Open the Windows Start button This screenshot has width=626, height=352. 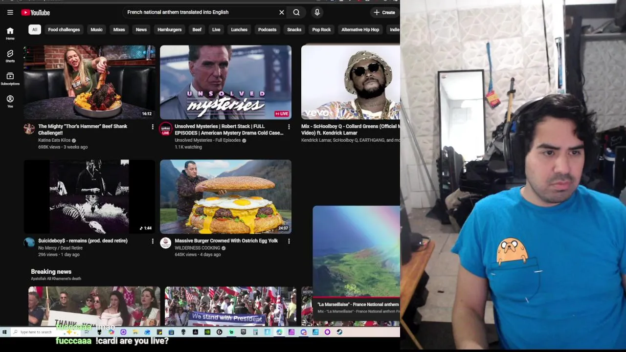pyautogui.click(x=4, y=332)
